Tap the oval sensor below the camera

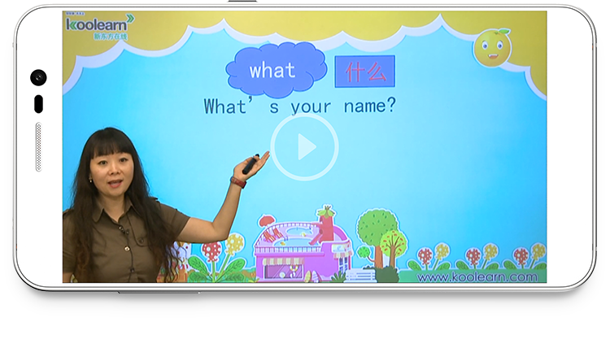tap(38, 104)
